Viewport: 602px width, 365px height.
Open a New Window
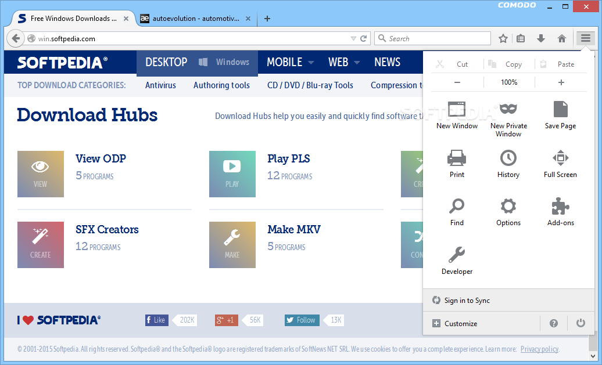click(x=457, y=115)
